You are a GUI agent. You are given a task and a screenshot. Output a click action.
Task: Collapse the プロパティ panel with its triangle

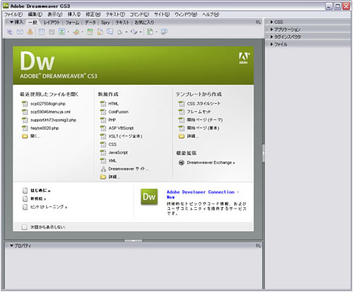point(12,246)
